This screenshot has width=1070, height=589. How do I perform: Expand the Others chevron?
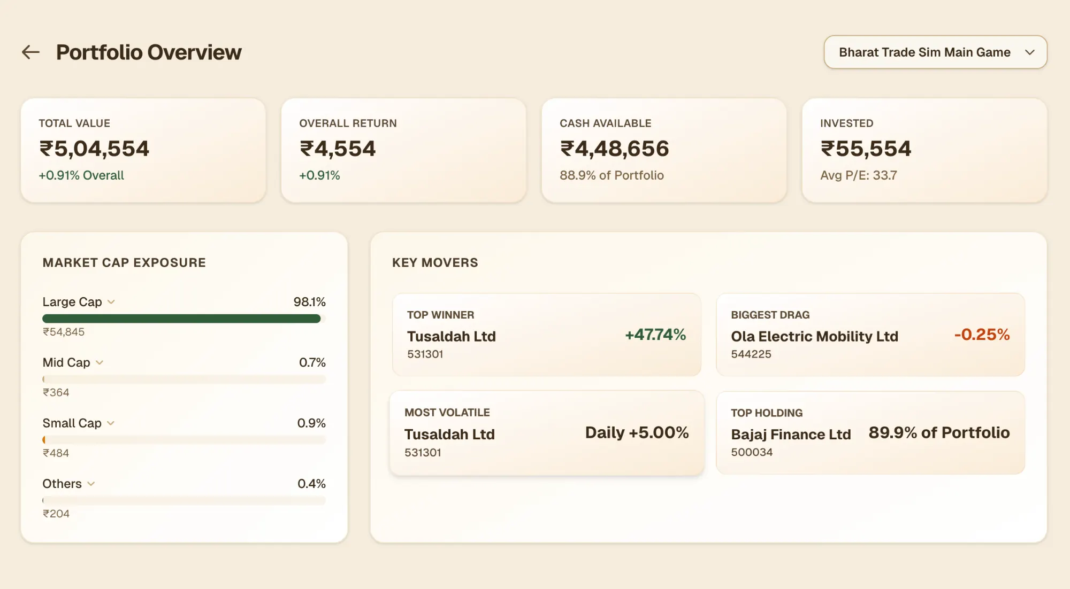[x=91, y=484]
